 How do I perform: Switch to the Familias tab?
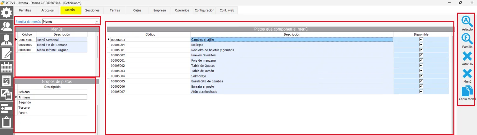pyautogui.click(x=25, y=10)
